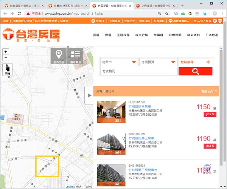This screenshot has height=189, width=227.
Task: Open the 觀看類型 list view button
Action: coord(75,56)
